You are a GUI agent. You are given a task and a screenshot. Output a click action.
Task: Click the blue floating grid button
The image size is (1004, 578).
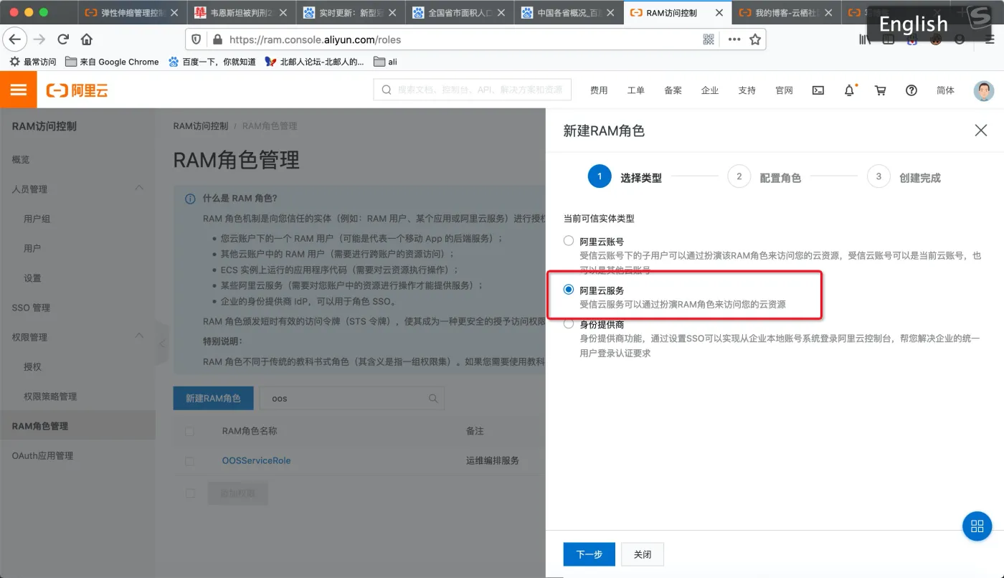coord(977,526)
